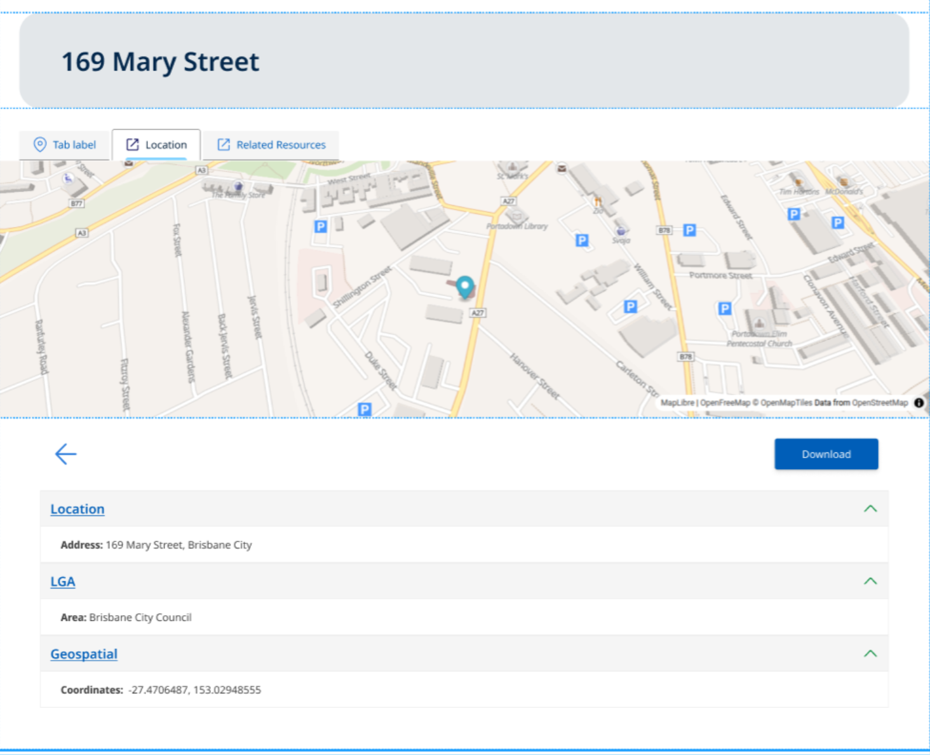
Task: Select the parking icon near Carleton Street
Action: click(x=631, y=306)
